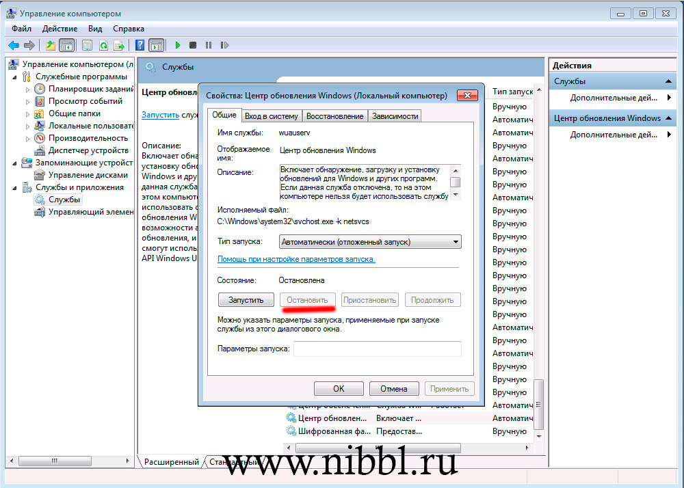Click the Pause Service toolbar icon

pyautogui.click(x=209, y=45)
